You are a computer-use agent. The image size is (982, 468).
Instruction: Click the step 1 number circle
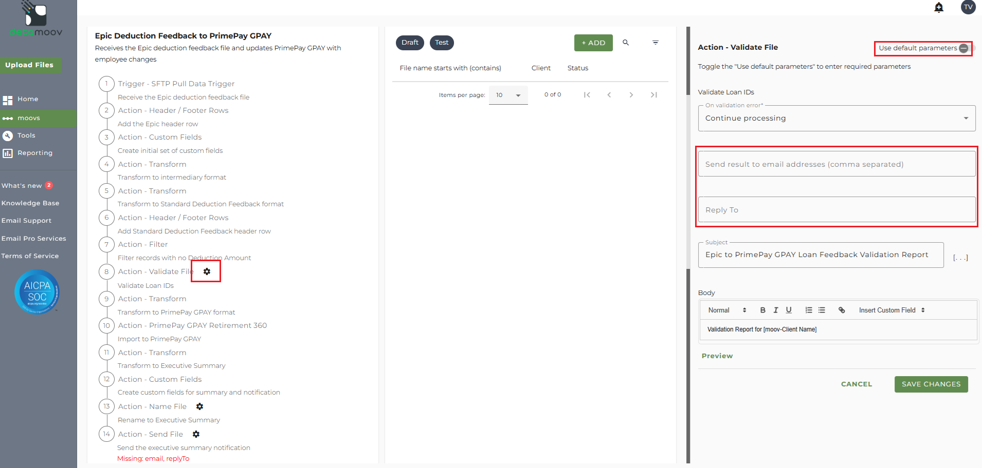click(106, 84)
